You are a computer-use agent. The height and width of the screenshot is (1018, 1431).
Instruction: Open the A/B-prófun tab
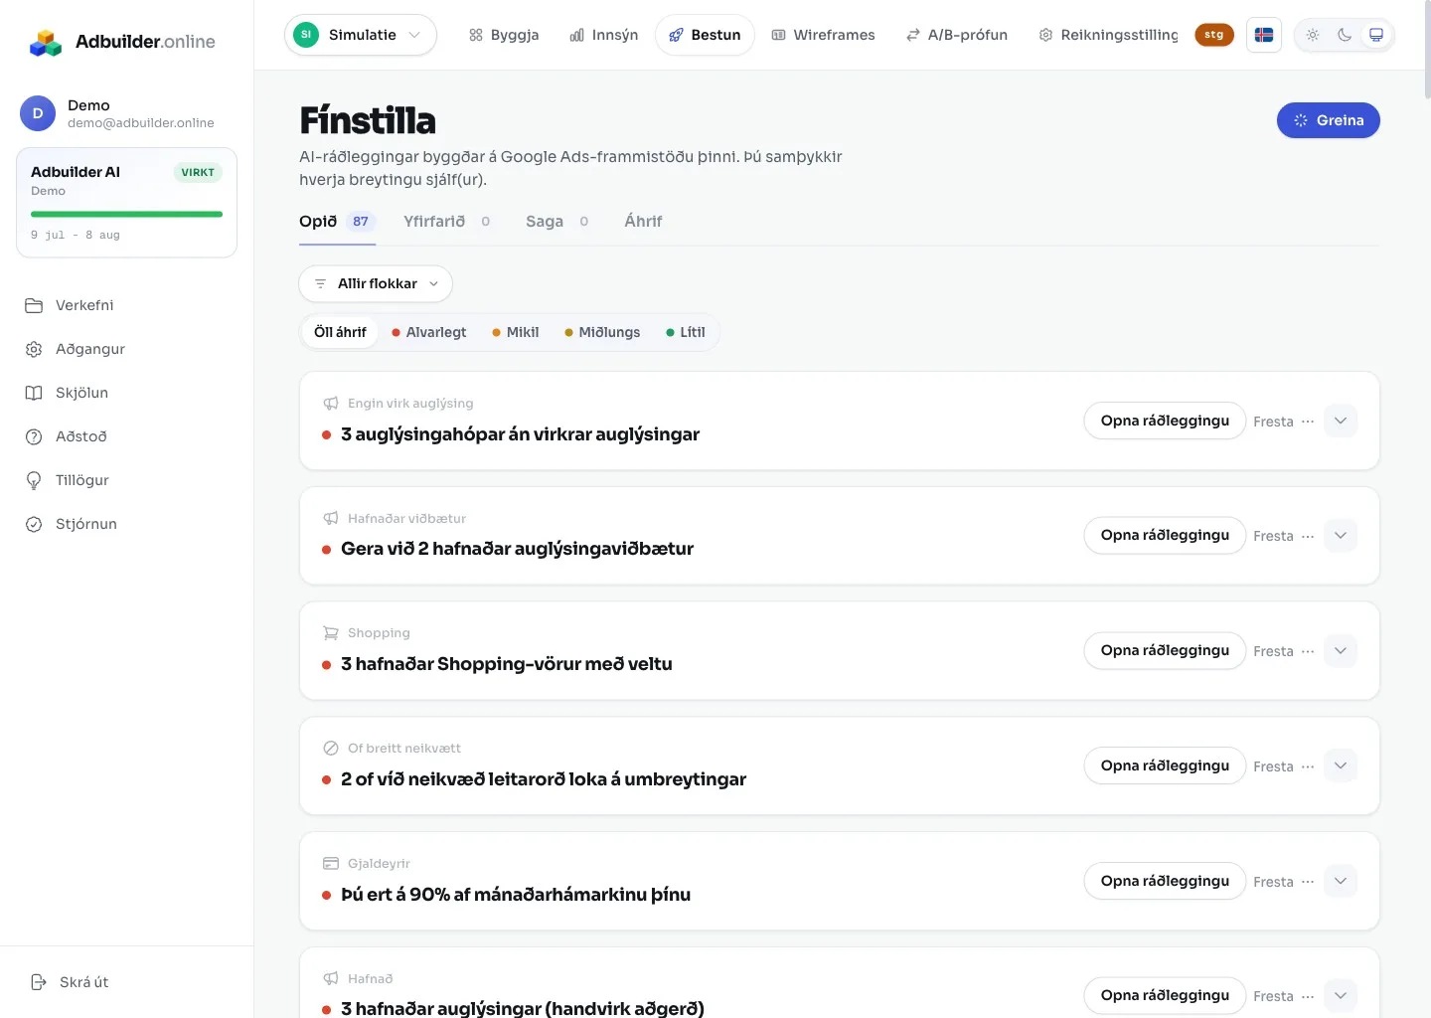pos(957,35)
